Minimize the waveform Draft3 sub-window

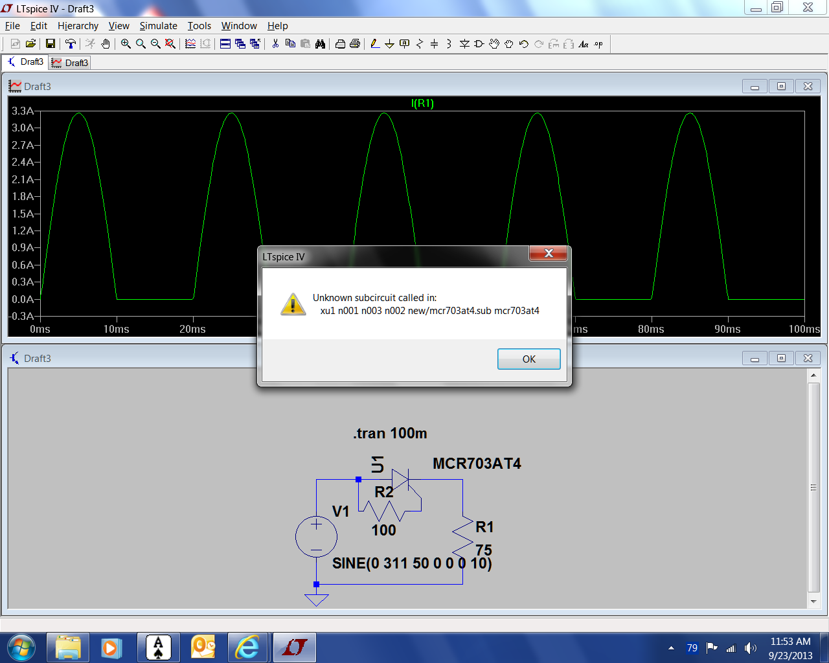click(755, 86)
